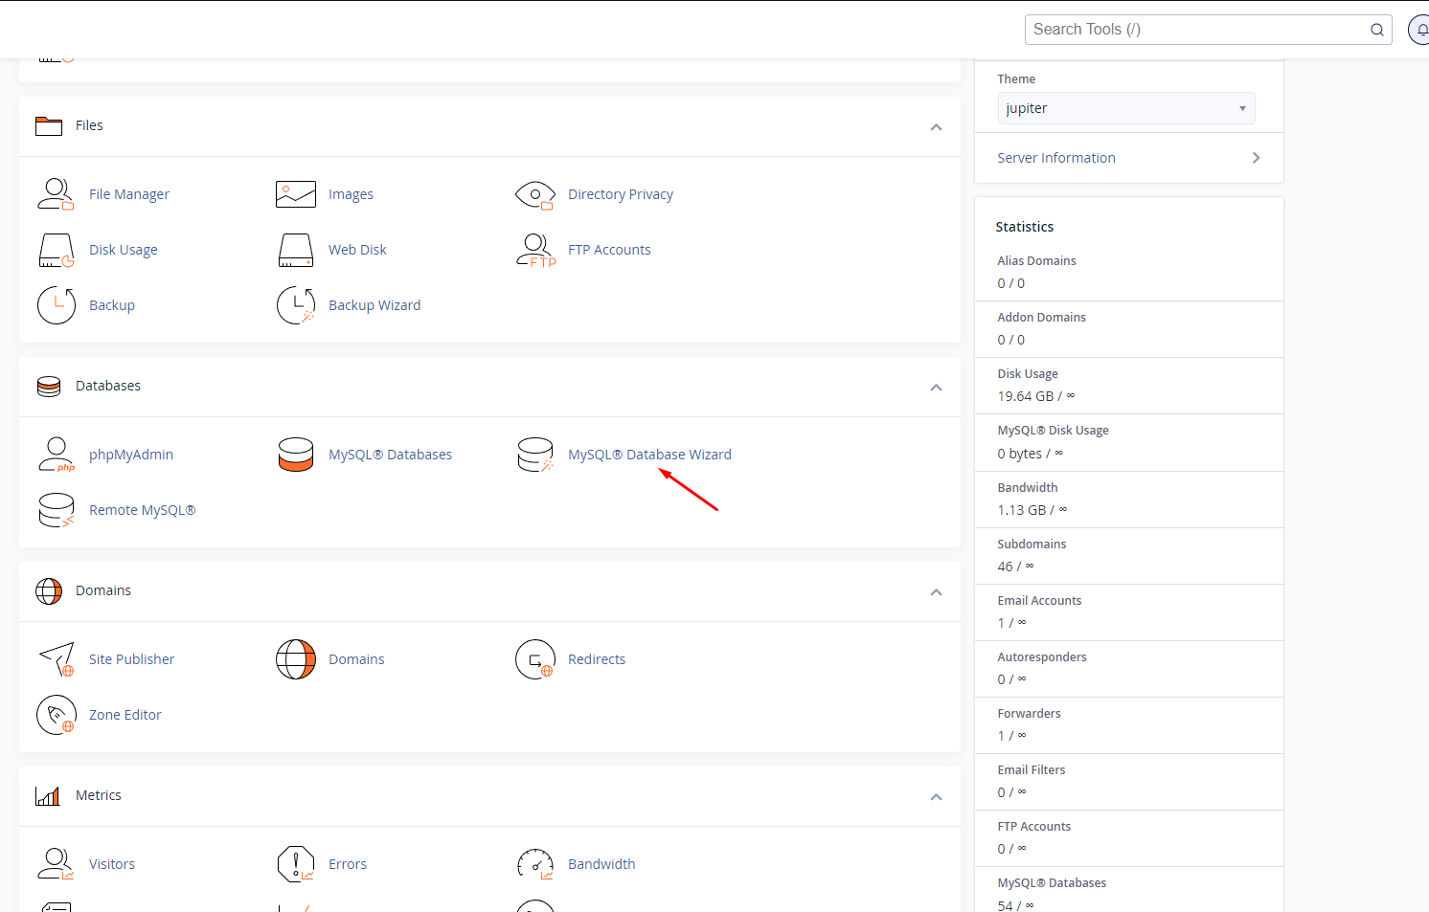Open the Site Publisher paper plane icon
1429x912 pixels.
coord(56,659)
